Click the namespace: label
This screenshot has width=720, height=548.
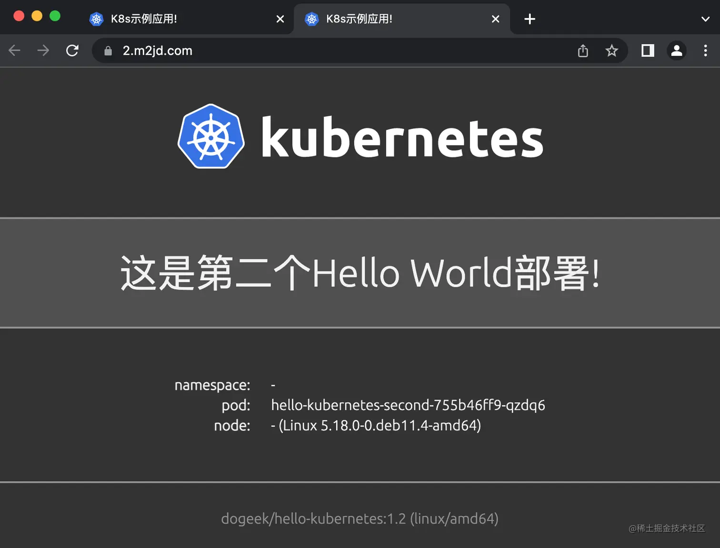tap(212, 385)
